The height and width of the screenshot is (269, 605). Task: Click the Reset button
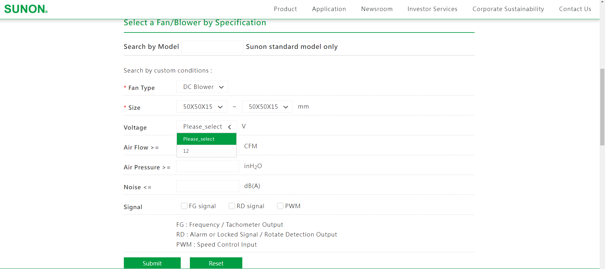coord(216,263)
